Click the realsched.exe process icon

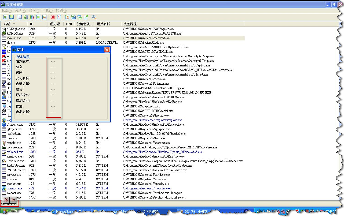point(4,152)
